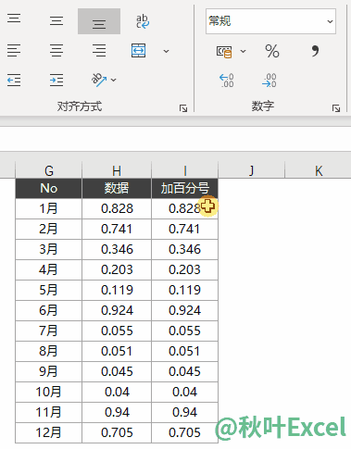Viewport: 351px width, 449px height.
Task: Select column G header
Action: 49,170
